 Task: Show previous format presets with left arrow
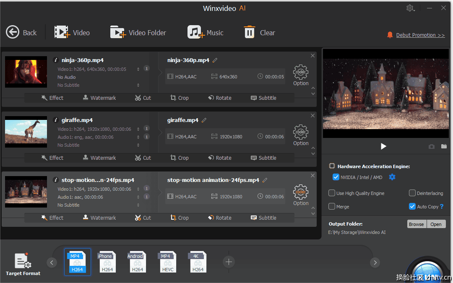tap(52, 262)
